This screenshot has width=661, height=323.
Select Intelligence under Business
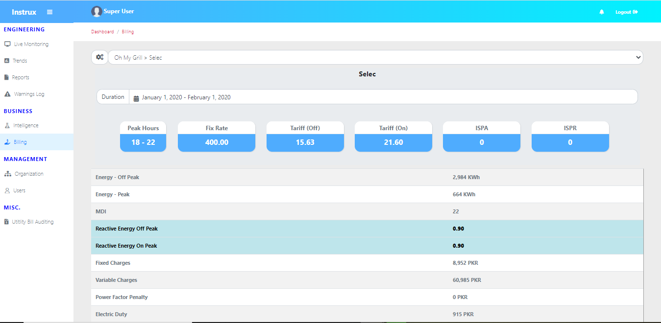click(x=25, y=125)
